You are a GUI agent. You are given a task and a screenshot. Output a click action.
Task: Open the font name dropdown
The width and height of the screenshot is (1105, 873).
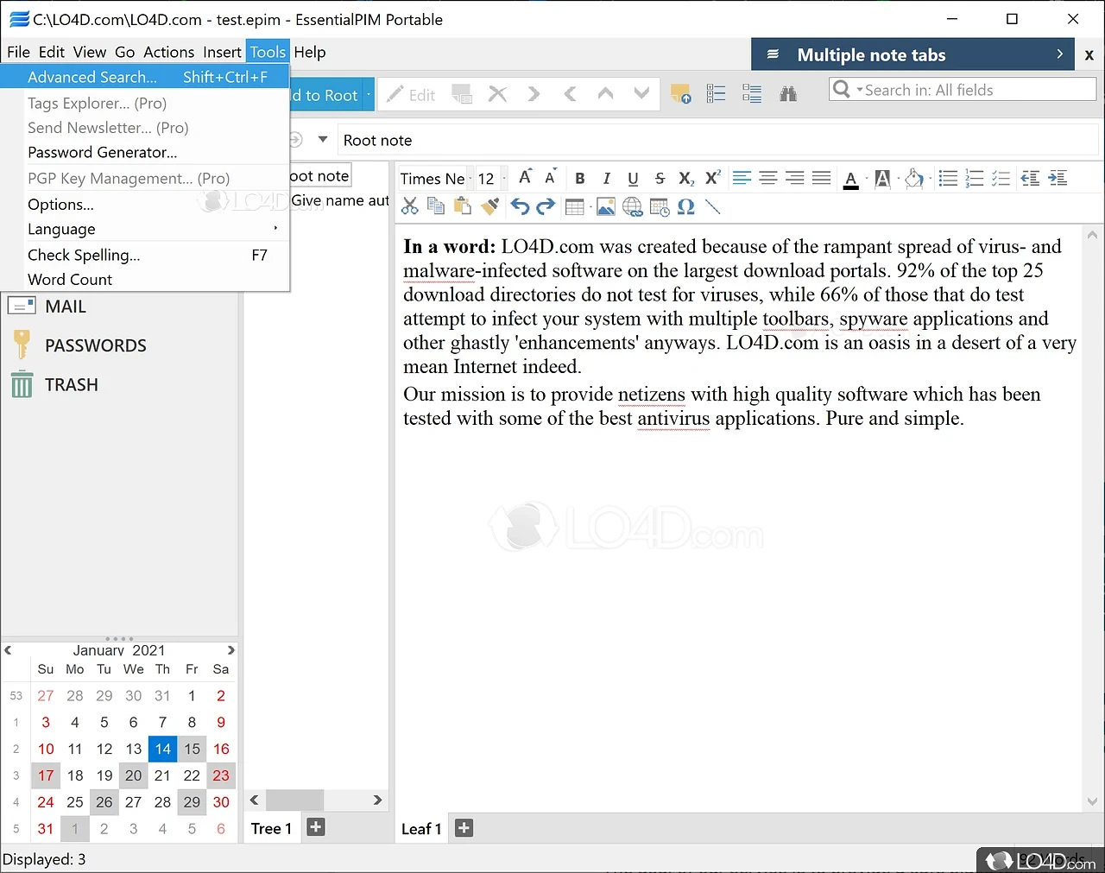(x=470, y=179)
